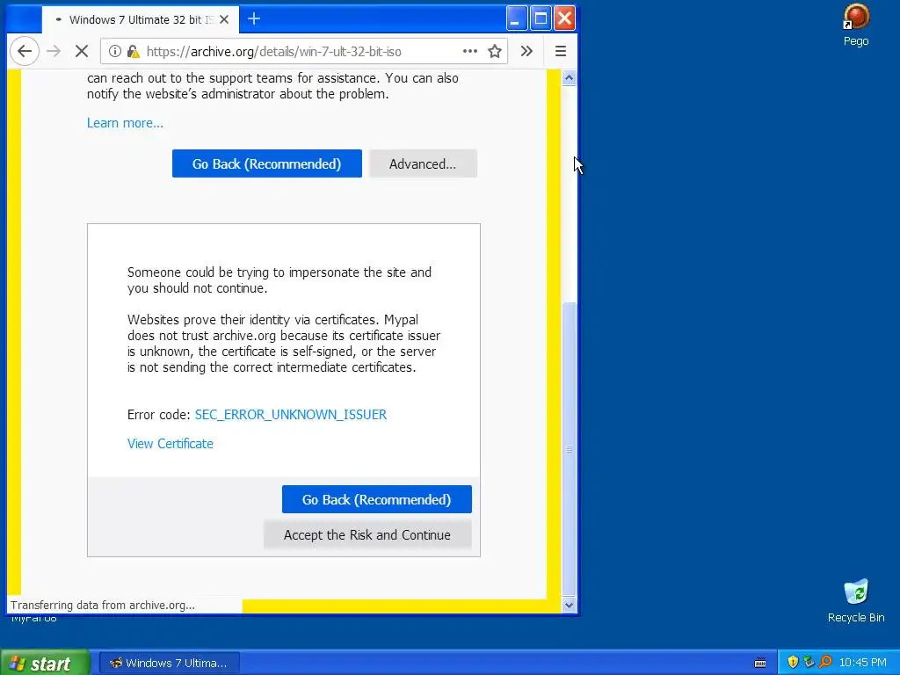Click the Advanced… button
This screenshot has width=900, height=675.
pyautogui.click(x=423, y=163)
